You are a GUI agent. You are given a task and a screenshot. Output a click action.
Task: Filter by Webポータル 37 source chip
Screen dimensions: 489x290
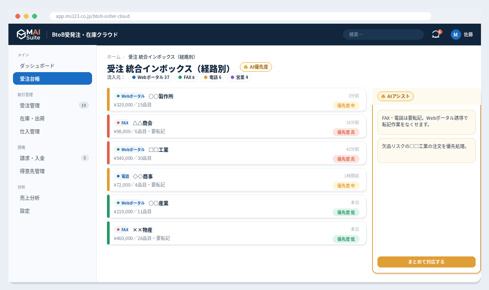(150, 77)
